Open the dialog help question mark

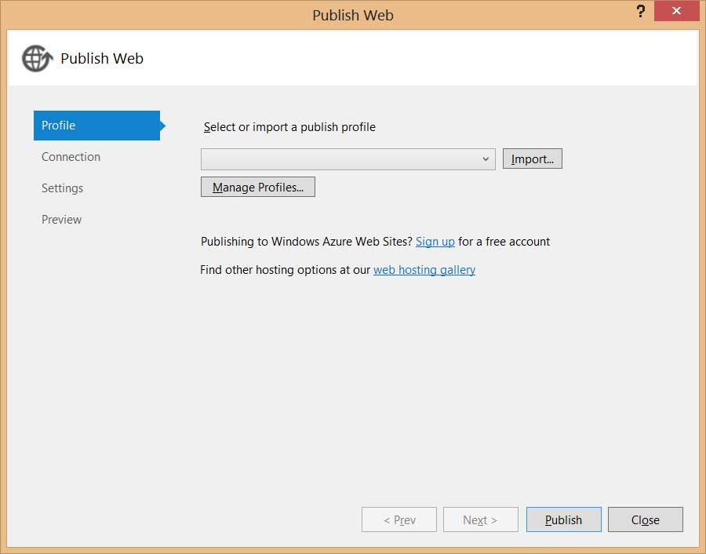point(641,11)
